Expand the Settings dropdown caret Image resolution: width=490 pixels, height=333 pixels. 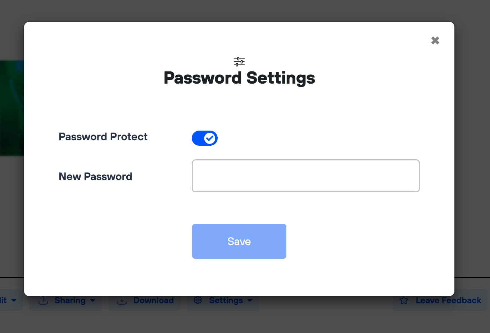(x=250, y=300)
